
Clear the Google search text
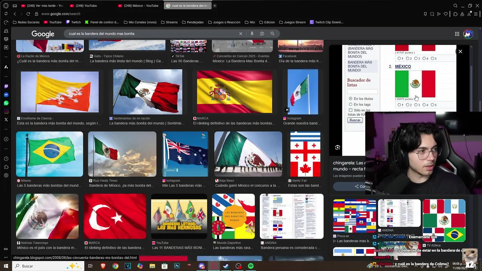(241, 33)
